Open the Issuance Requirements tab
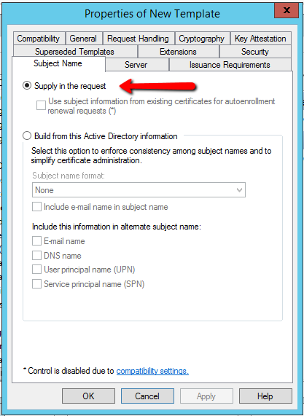This screenshot has height=416, width=304. pyautogui.click(x=230, y=65)
